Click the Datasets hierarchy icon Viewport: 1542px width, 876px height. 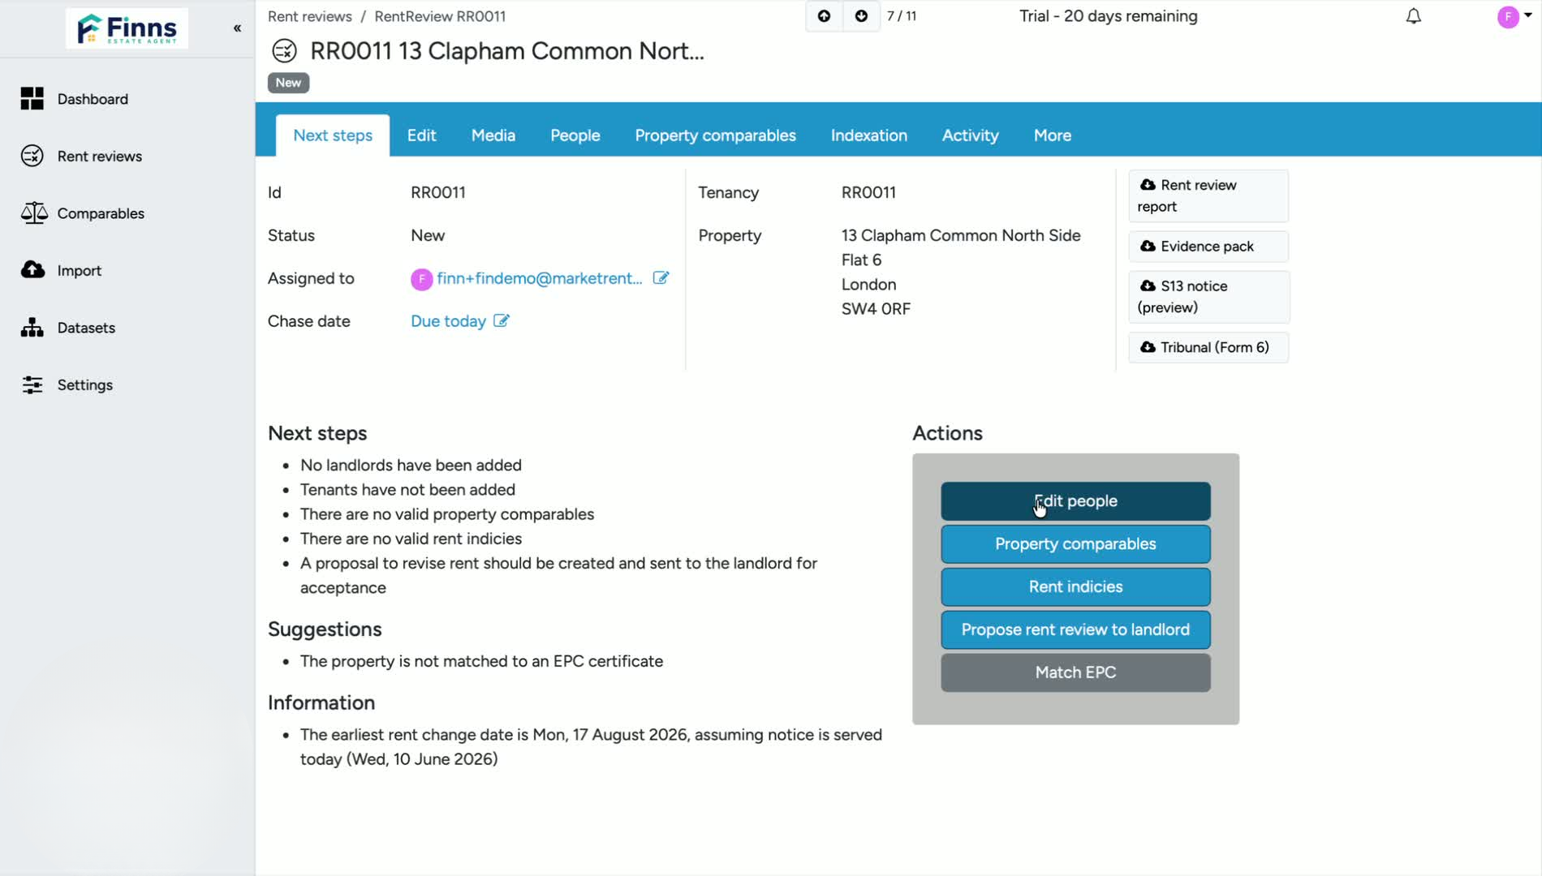[x=32, y=328]
